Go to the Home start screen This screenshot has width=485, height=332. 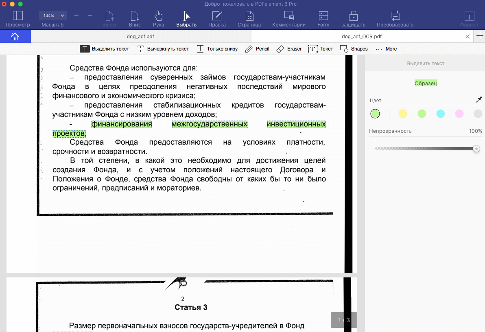15,37
